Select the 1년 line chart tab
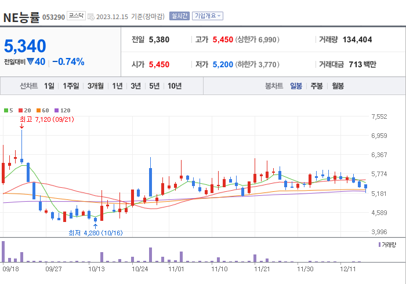Viewport: 406px width, 284px height. tap(117, 86)
